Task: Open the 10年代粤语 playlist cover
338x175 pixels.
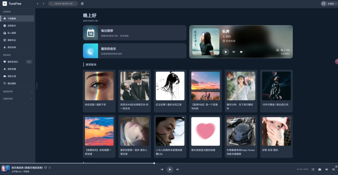Action: 277,86
